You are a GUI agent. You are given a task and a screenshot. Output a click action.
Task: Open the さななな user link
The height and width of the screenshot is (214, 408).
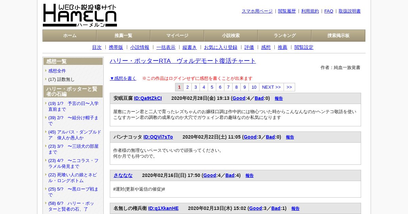tap(123, 175)
